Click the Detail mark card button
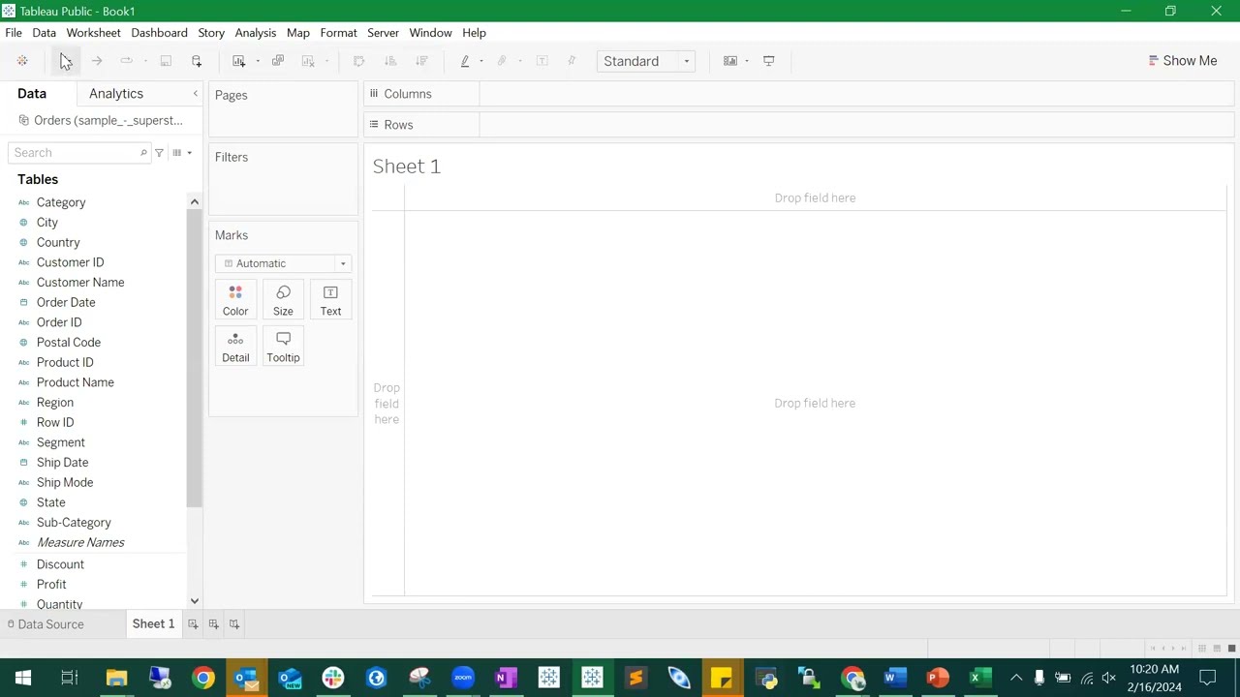Screen dimensions: 1240x697 pos(235,347)
